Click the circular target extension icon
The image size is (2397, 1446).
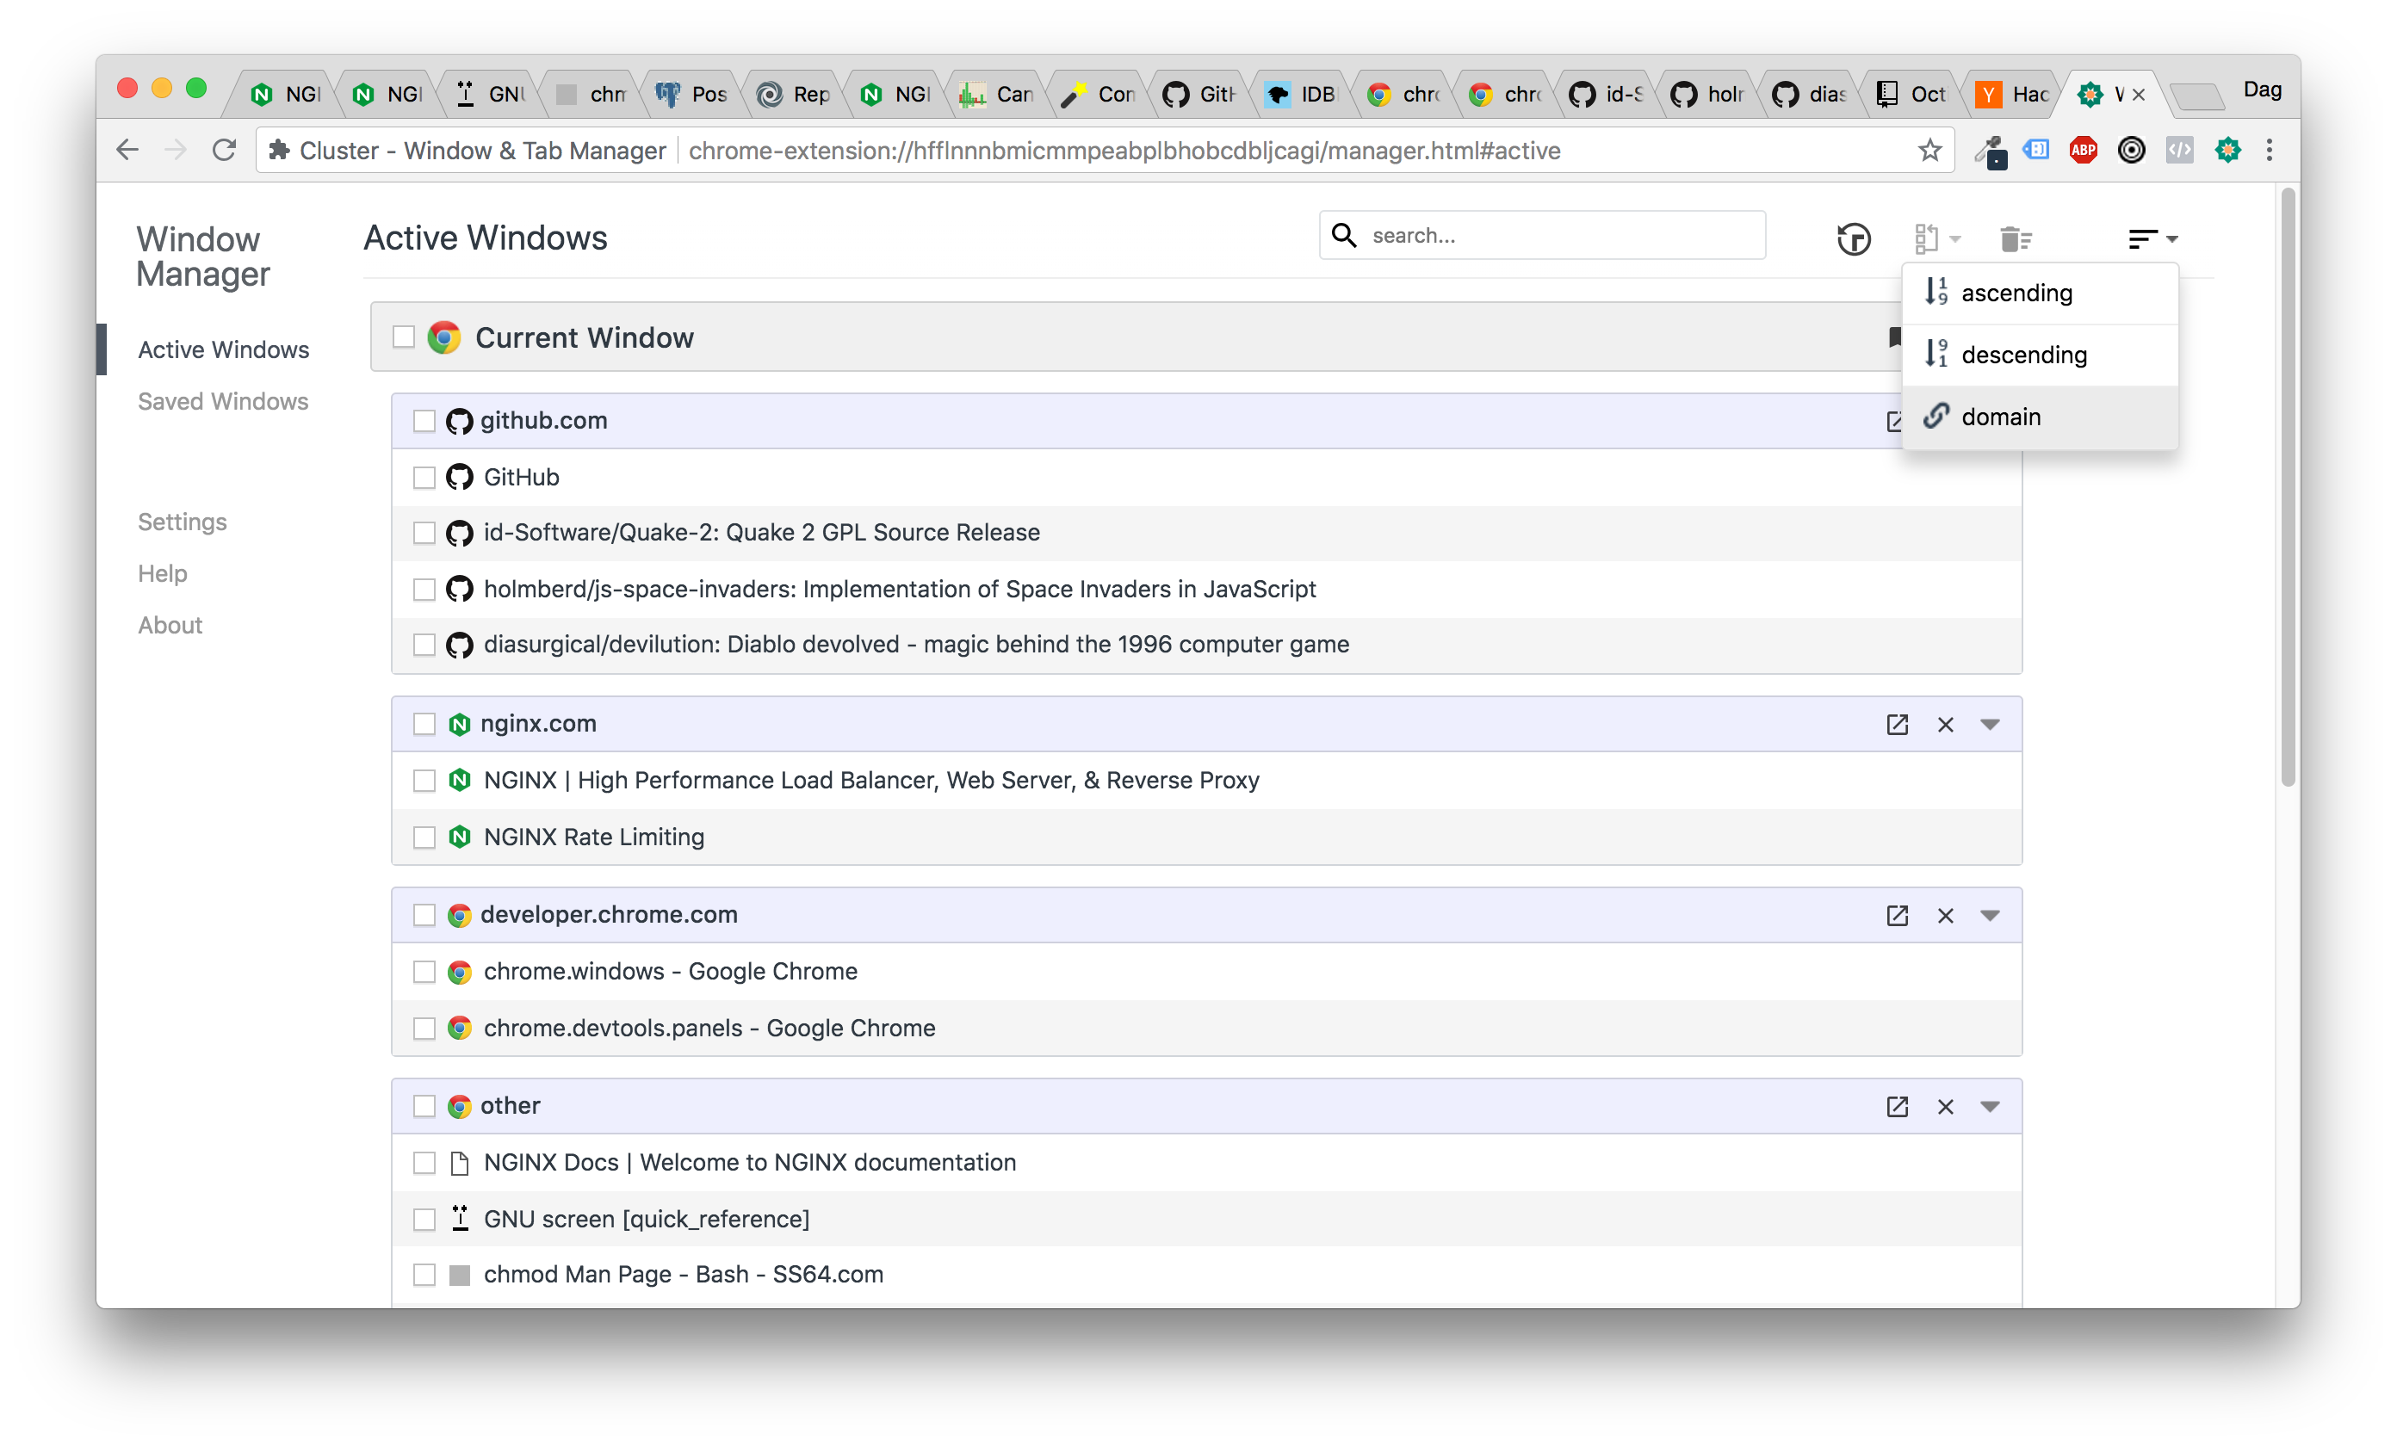2132,150
